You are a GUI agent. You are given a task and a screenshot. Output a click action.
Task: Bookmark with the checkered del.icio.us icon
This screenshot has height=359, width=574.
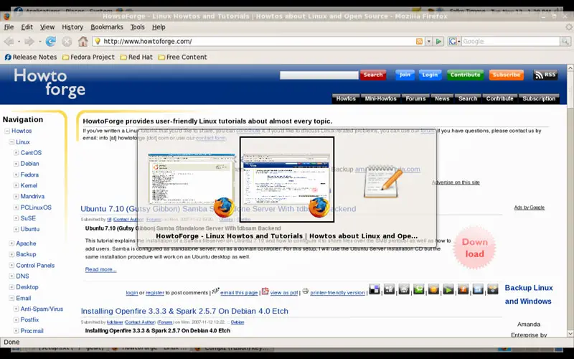coord(374,289)
